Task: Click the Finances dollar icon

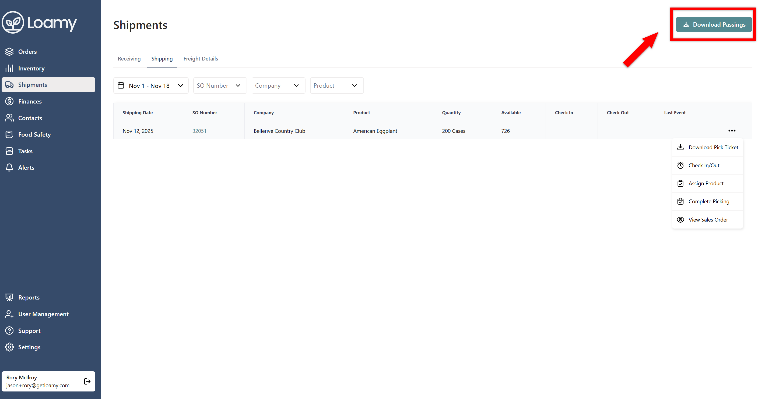Action: pyautogui.click(x=9, y=101)
